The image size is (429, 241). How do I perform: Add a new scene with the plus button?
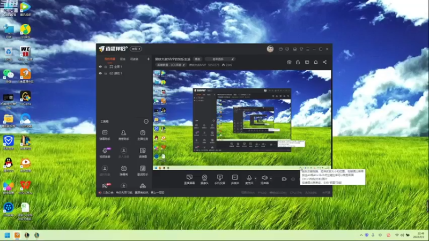pos(149,59)
